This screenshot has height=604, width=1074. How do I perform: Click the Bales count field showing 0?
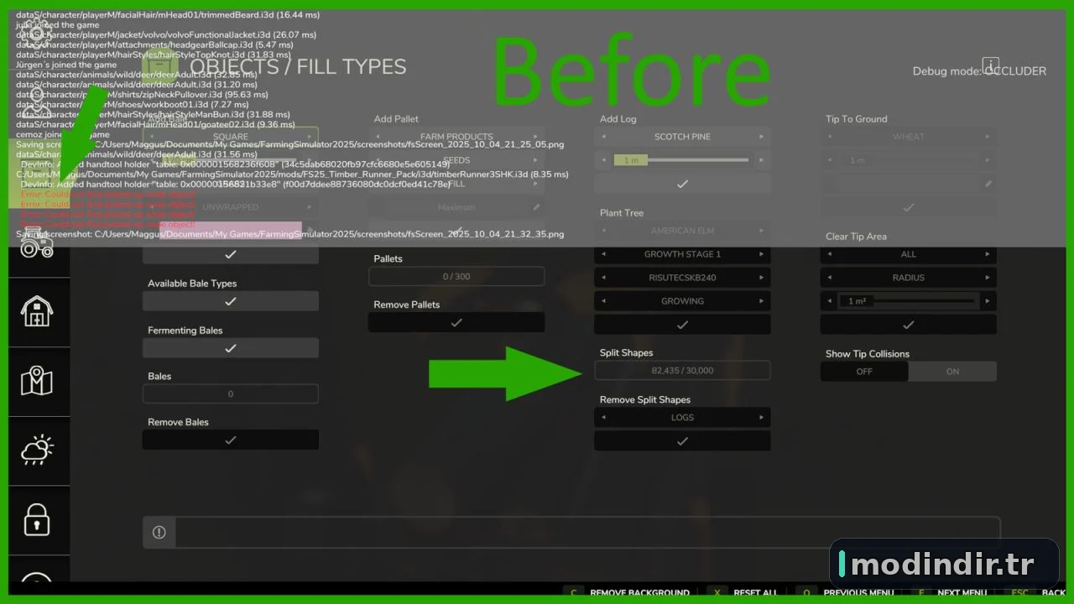pyautogui.click(x=231, y=393)
